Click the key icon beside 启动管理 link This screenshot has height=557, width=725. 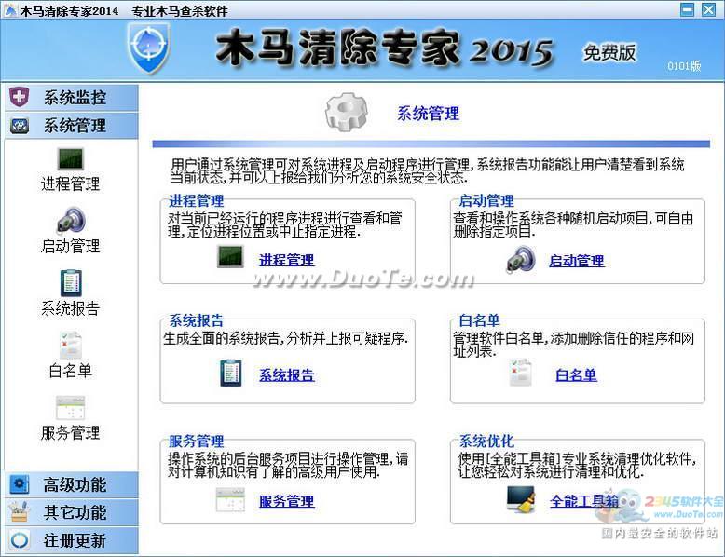pyautogui.click(x=521, y=259)
